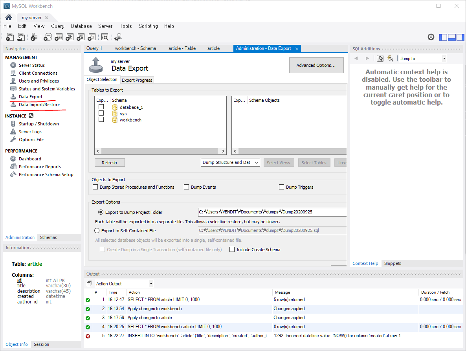The height and width of the screenshot is (351, 466).
Task: Open Performance Reports in Navigator
Action: click(x=40, y=167)
